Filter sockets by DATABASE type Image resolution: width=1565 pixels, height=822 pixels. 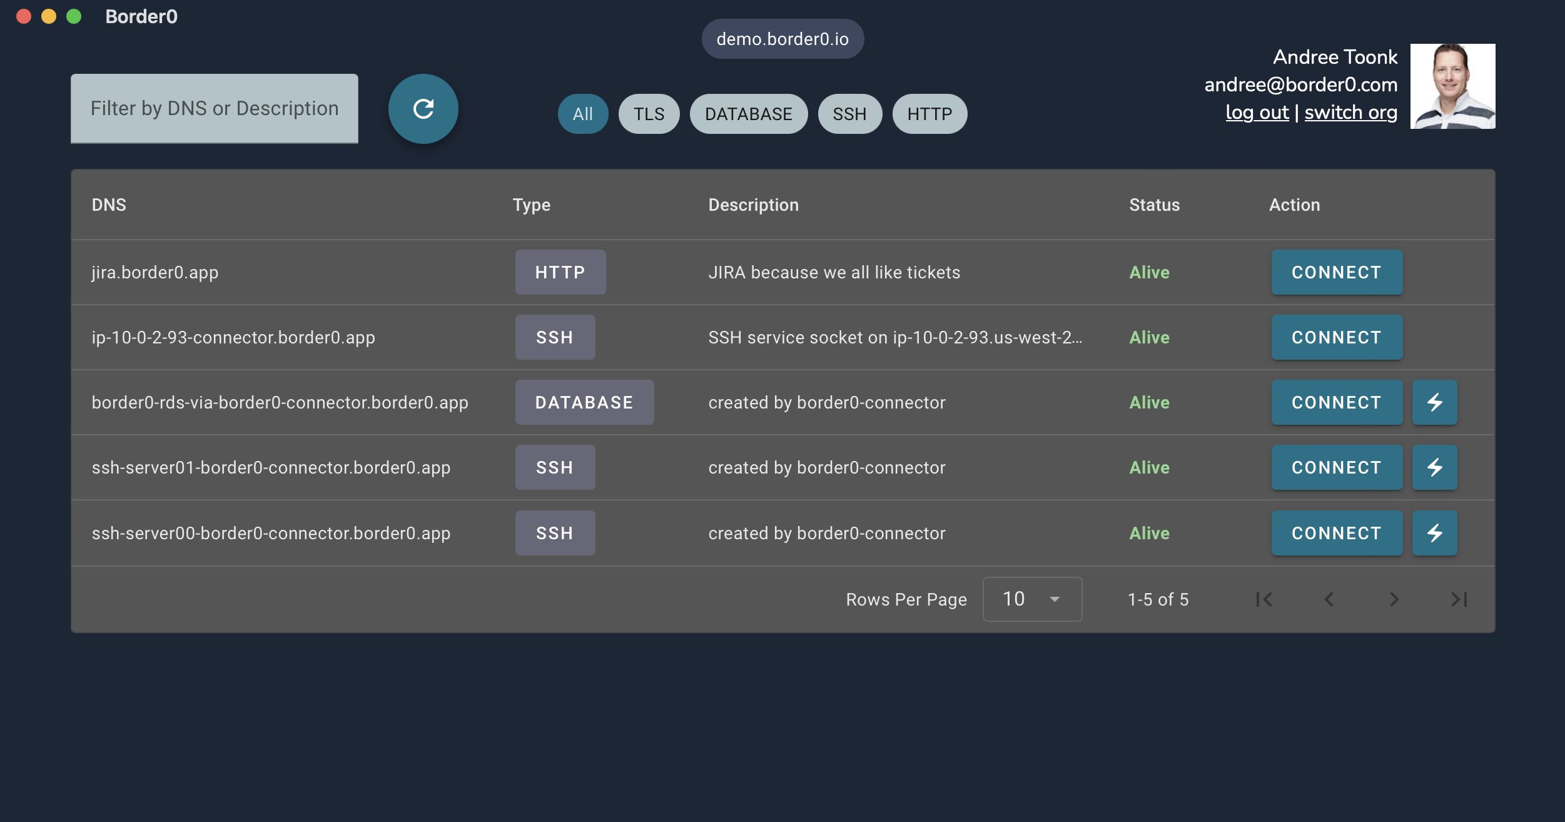click(x=748, y=113)
